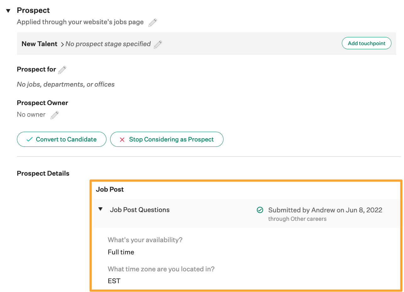Edit the Prospect for field pencil
Screen dimensions: 404x292
(x=62, y=70)
